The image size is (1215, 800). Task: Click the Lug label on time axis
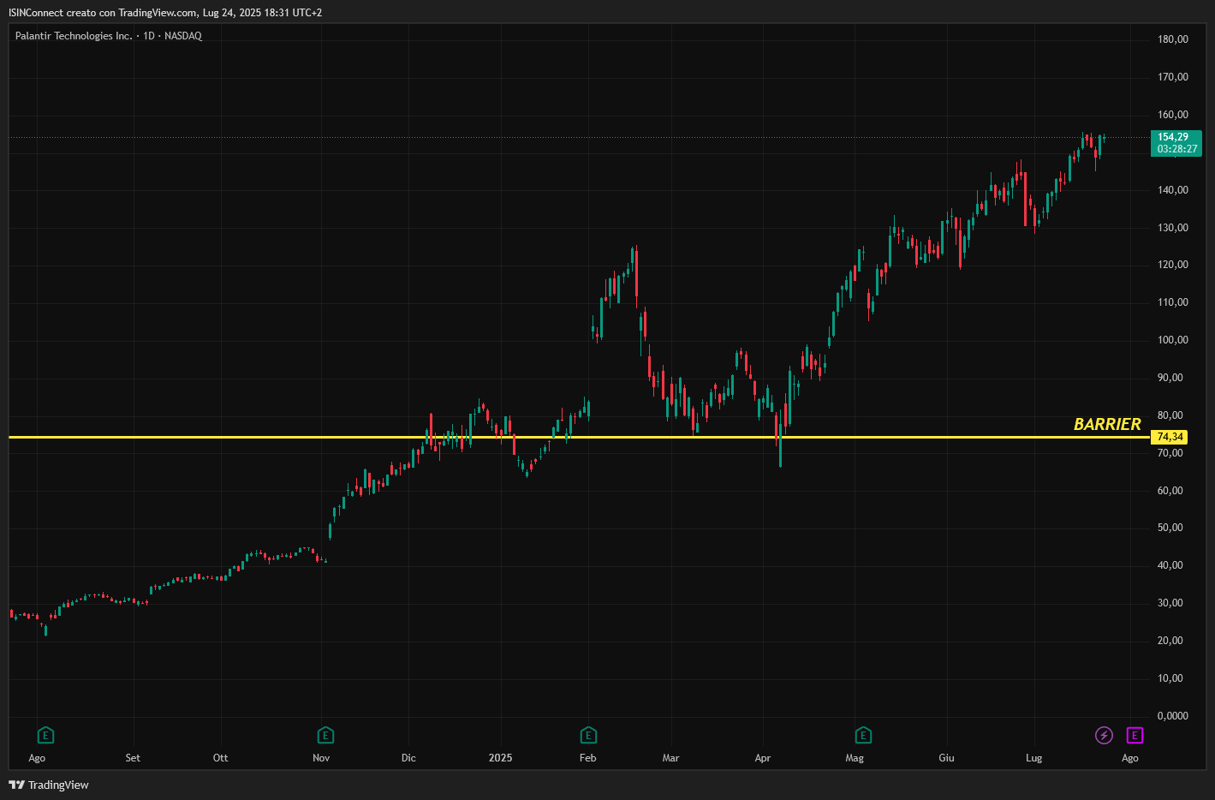tap(1033, 758)
